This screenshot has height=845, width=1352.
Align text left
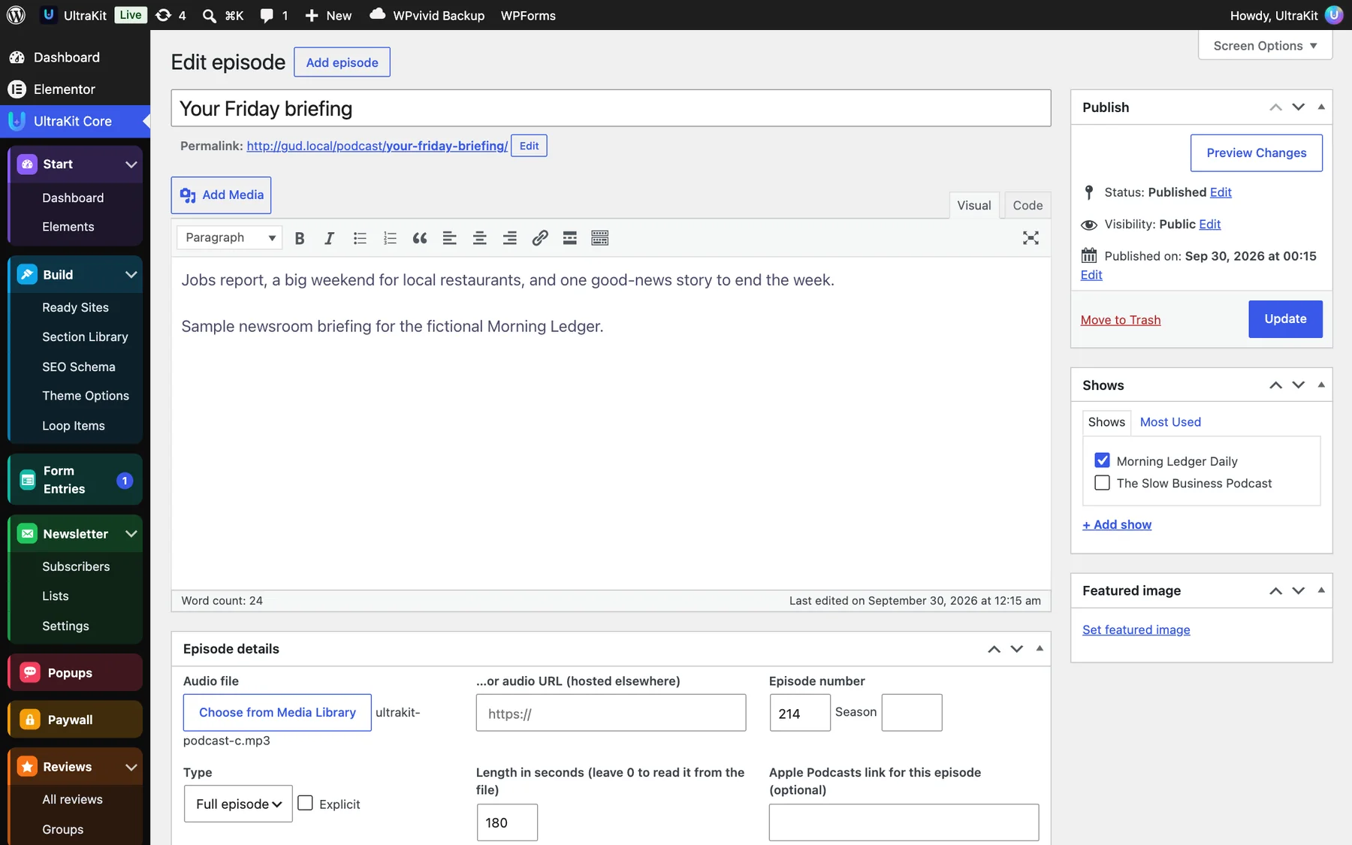tap(450, 238)
